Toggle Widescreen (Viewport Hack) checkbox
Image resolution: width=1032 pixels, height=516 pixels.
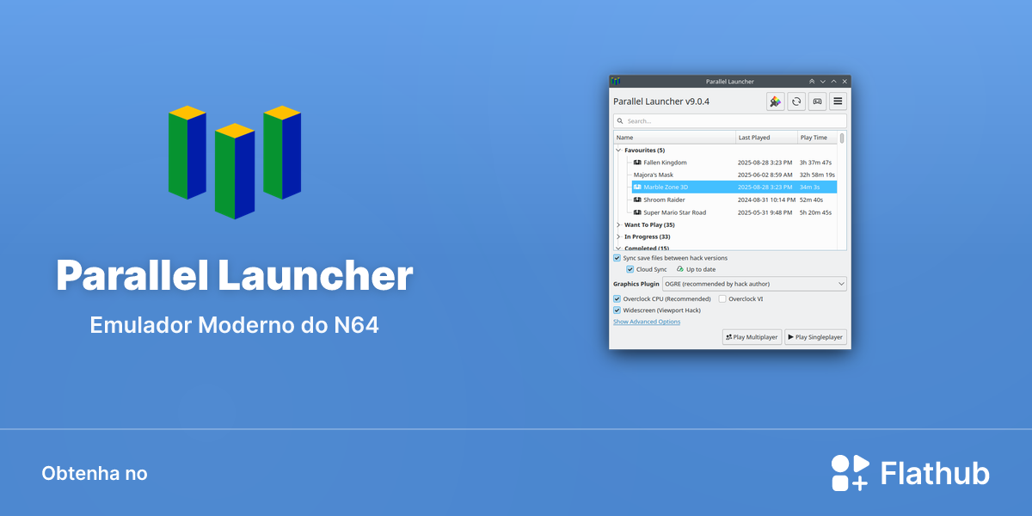[x=617, y=310]
